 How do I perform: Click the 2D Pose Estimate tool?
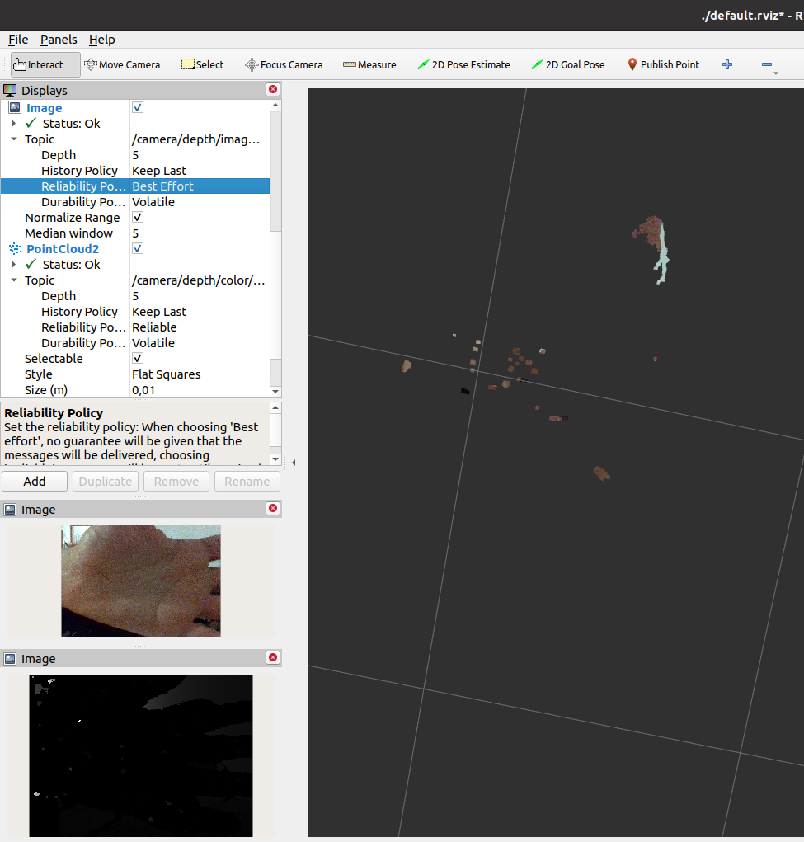(463, 64)
